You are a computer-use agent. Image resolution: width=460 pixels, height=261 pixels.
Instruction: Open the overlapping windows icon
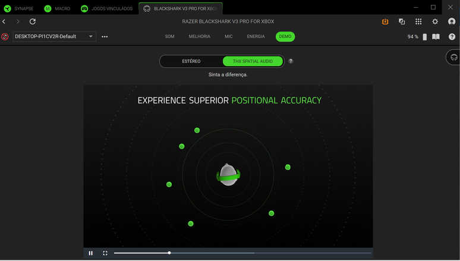coord(402,21)
